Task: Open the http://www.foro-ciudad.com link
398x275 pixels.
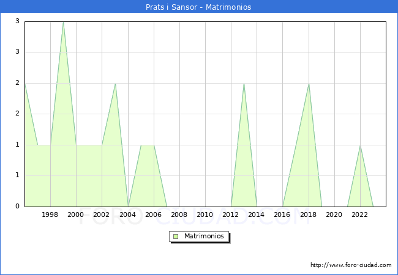Action: click(351, 265)
